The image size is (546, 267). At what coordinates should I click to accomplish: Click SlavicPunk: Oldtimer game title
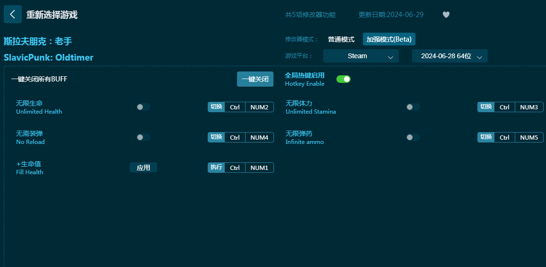pos(48,57)
